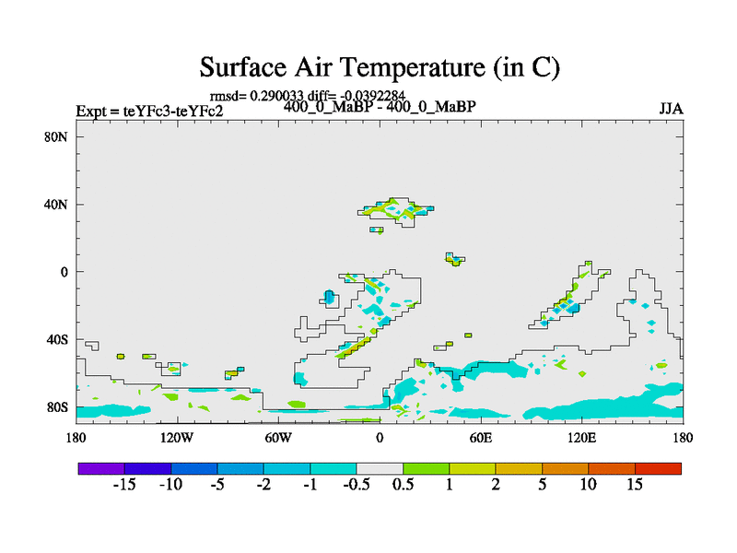Click the 40S latitude axis label
This screenshot has height=553, width=737.
point(60,339)
